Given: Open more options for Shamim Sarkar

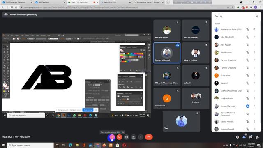Looking at the screenshot, I should pos(254,129).
